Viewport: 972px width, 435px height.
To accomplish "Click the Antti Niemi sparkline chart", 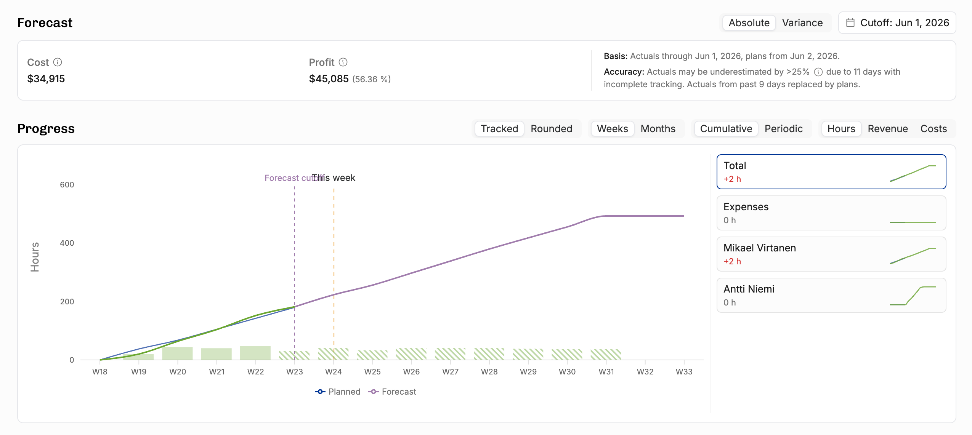I will tap(913, 296).
